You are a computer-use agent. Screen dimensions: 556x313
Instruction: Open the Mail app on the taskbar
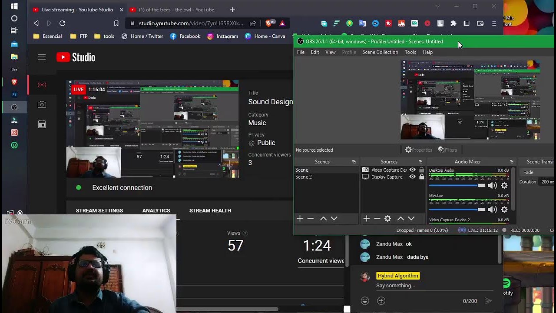tap(14, 44)
